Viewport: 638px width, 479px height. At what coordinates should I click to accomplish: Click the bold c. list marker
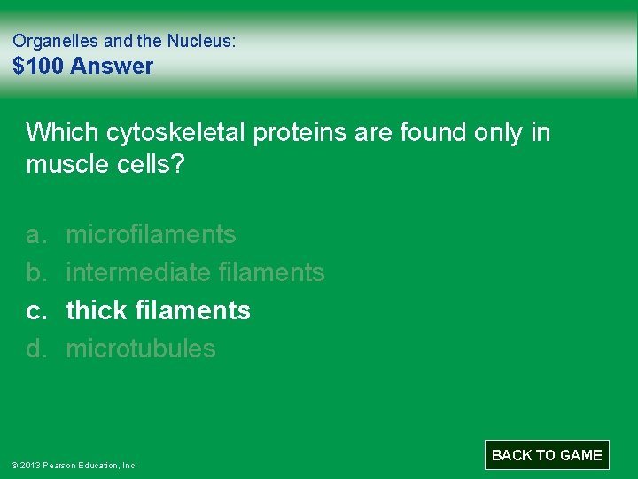pyautogui.click(x=35, y=310)
